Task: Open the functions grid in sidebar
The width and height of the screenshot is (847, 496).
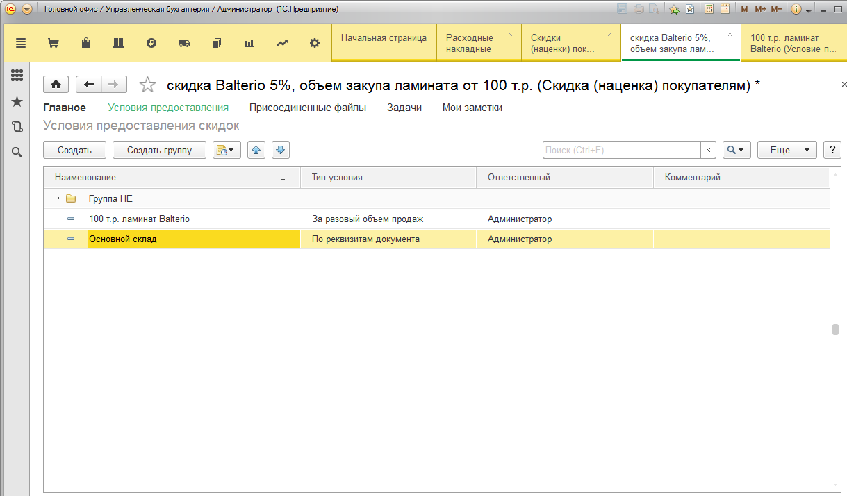Action: pyautogui.click(x=17, y=76)
